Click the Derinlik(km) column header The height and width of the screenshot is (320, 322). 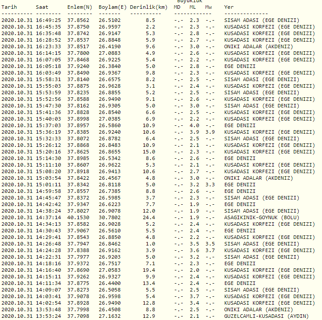pyautogui.click(x=148, y=7)
